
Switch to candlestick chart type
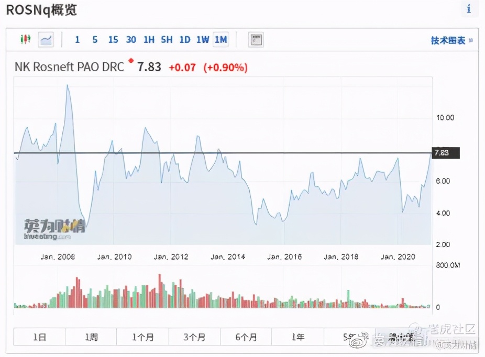25,39
